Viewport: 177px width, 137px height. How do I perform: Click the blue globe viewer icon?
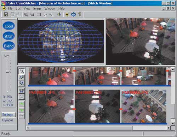[x=73, y=14]
